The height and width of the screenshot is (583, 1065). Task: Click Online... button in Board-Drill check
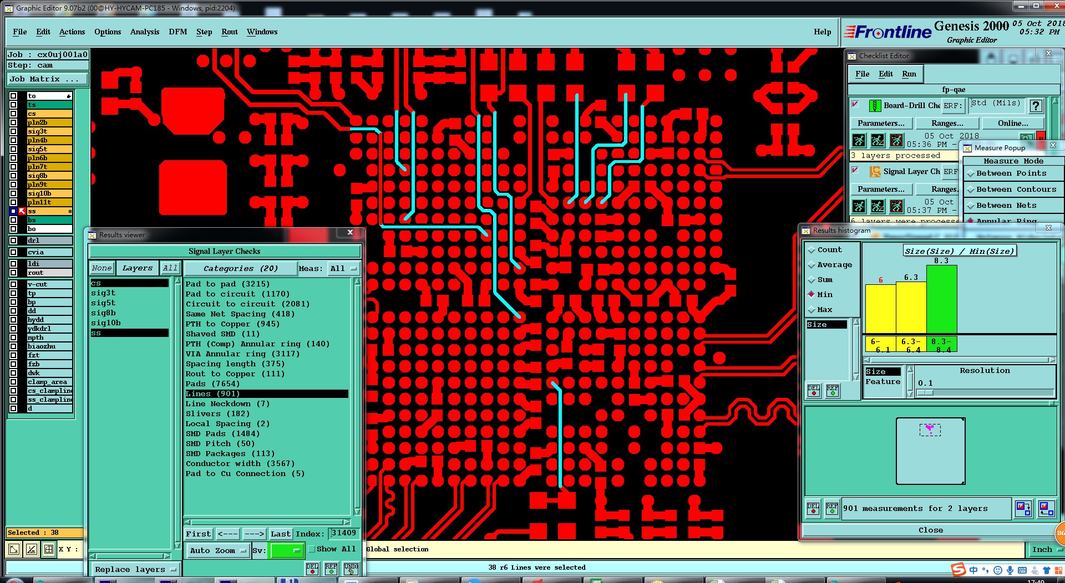(1013, 124)
